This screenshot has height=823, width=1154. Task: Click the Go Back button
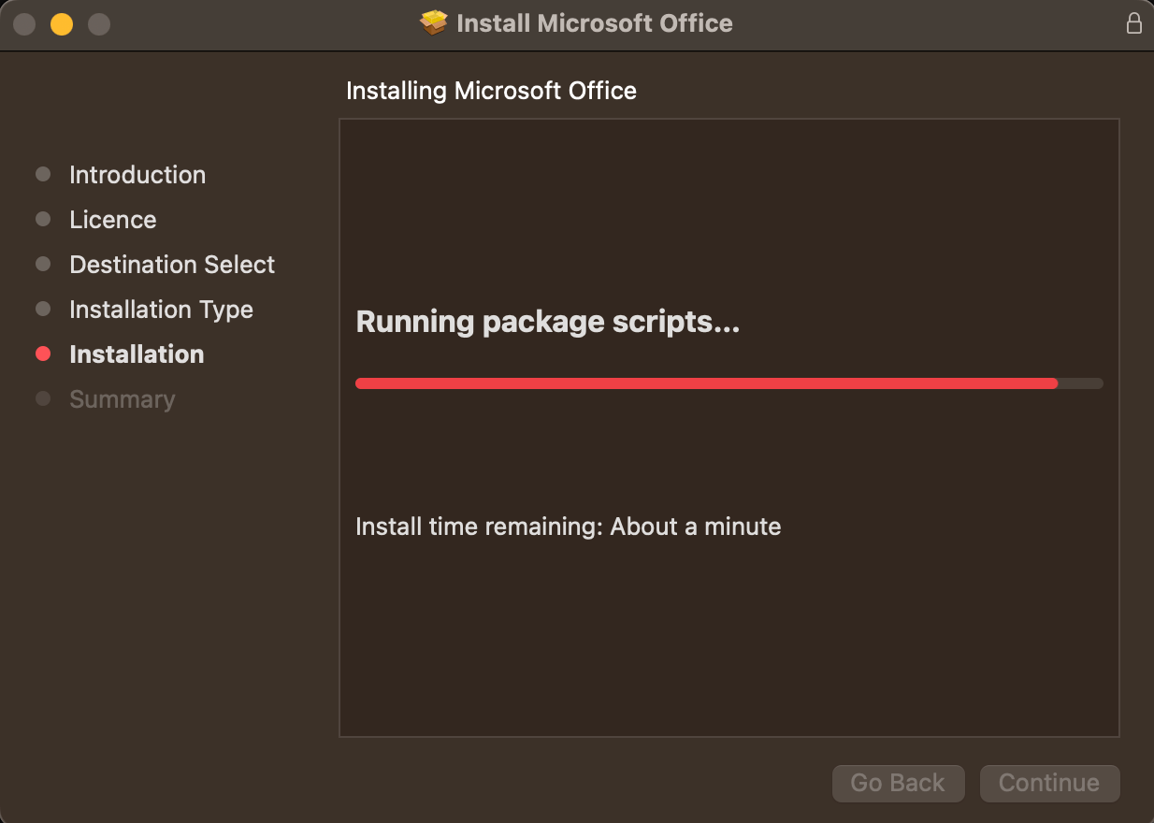tap(898, 783)
